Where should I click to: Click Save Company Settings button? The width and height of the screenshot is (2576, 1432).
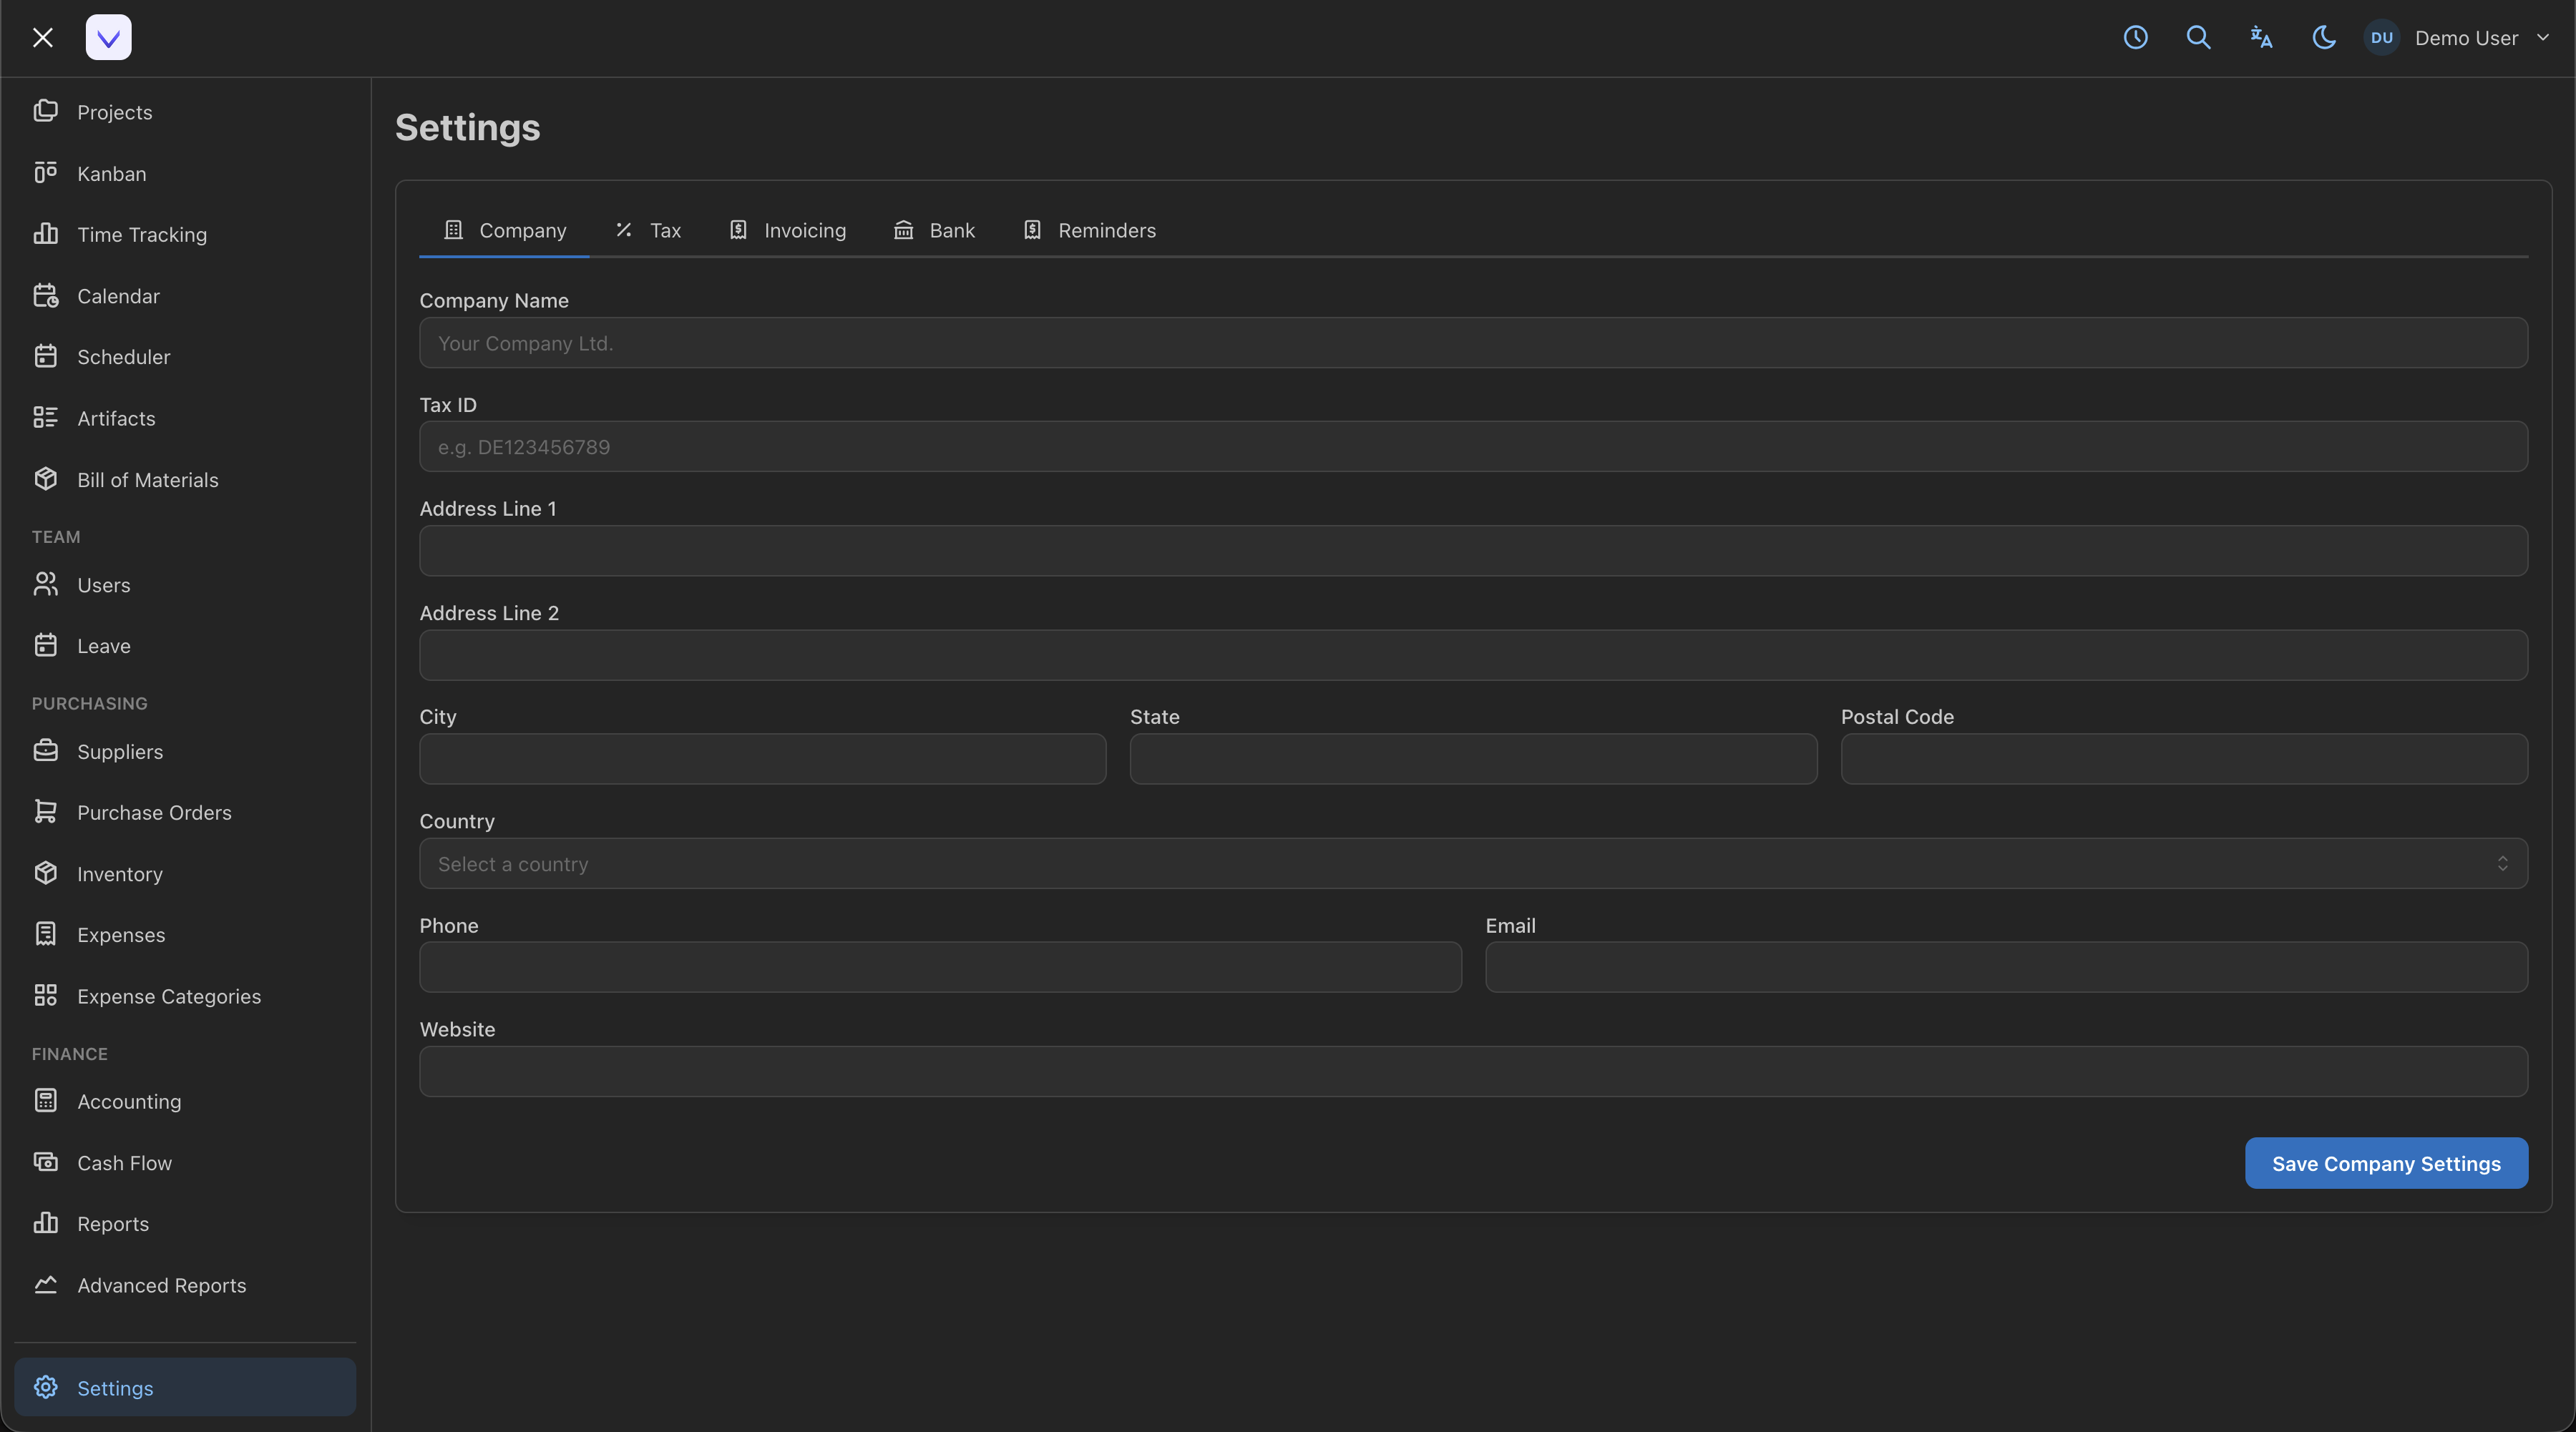pyautogui.click(x=2385, y=1163)
